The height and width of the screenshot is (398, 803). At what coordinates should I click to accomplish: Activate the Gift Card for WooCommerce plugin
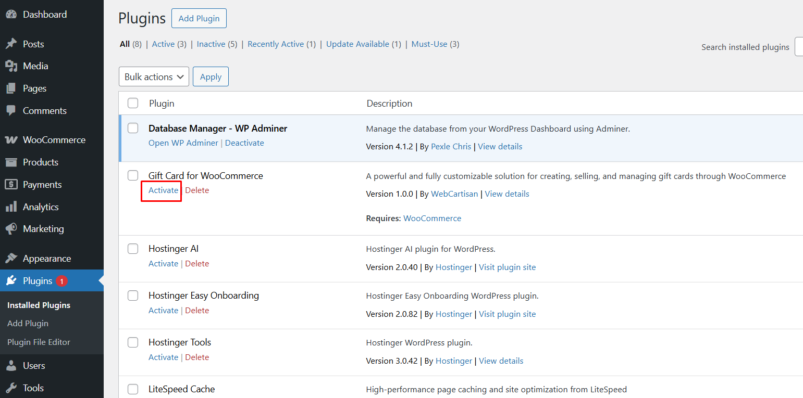coord(163,190)
